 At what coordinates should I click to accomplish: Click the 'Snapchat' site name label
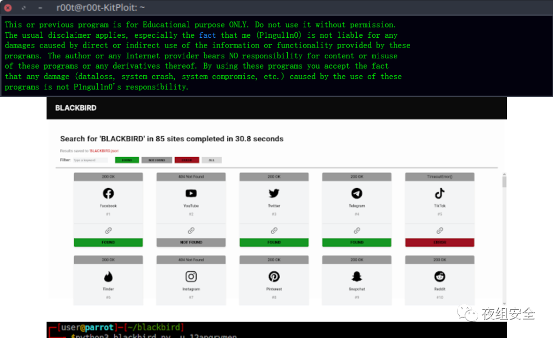tap(357, 289)
